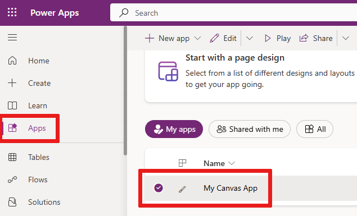Click the page design layout icon
The height and width of the screenshot is (216, 357).
(x=168, y=71)
